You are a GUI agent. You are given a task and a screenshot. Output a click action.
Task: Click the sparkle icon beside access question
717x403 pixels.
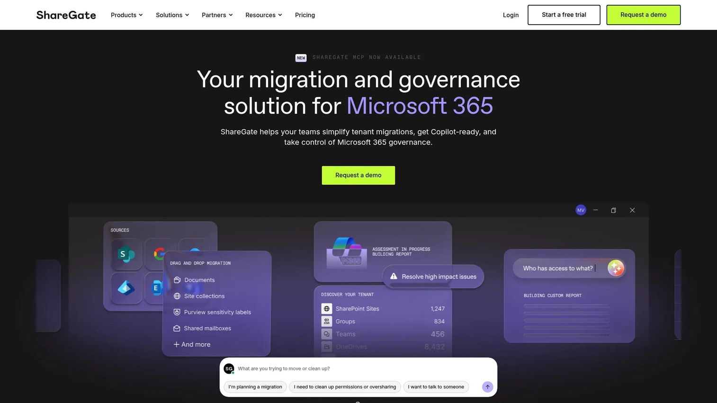coord(616,268)
